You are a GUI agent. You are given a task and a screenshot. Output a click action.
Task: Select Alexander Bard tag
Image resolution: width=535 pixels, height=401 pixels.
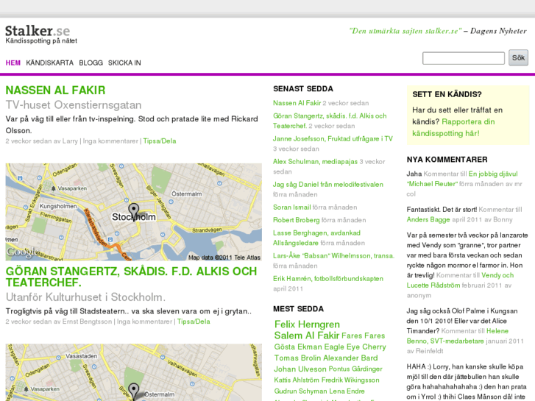[x=350, y=358]
